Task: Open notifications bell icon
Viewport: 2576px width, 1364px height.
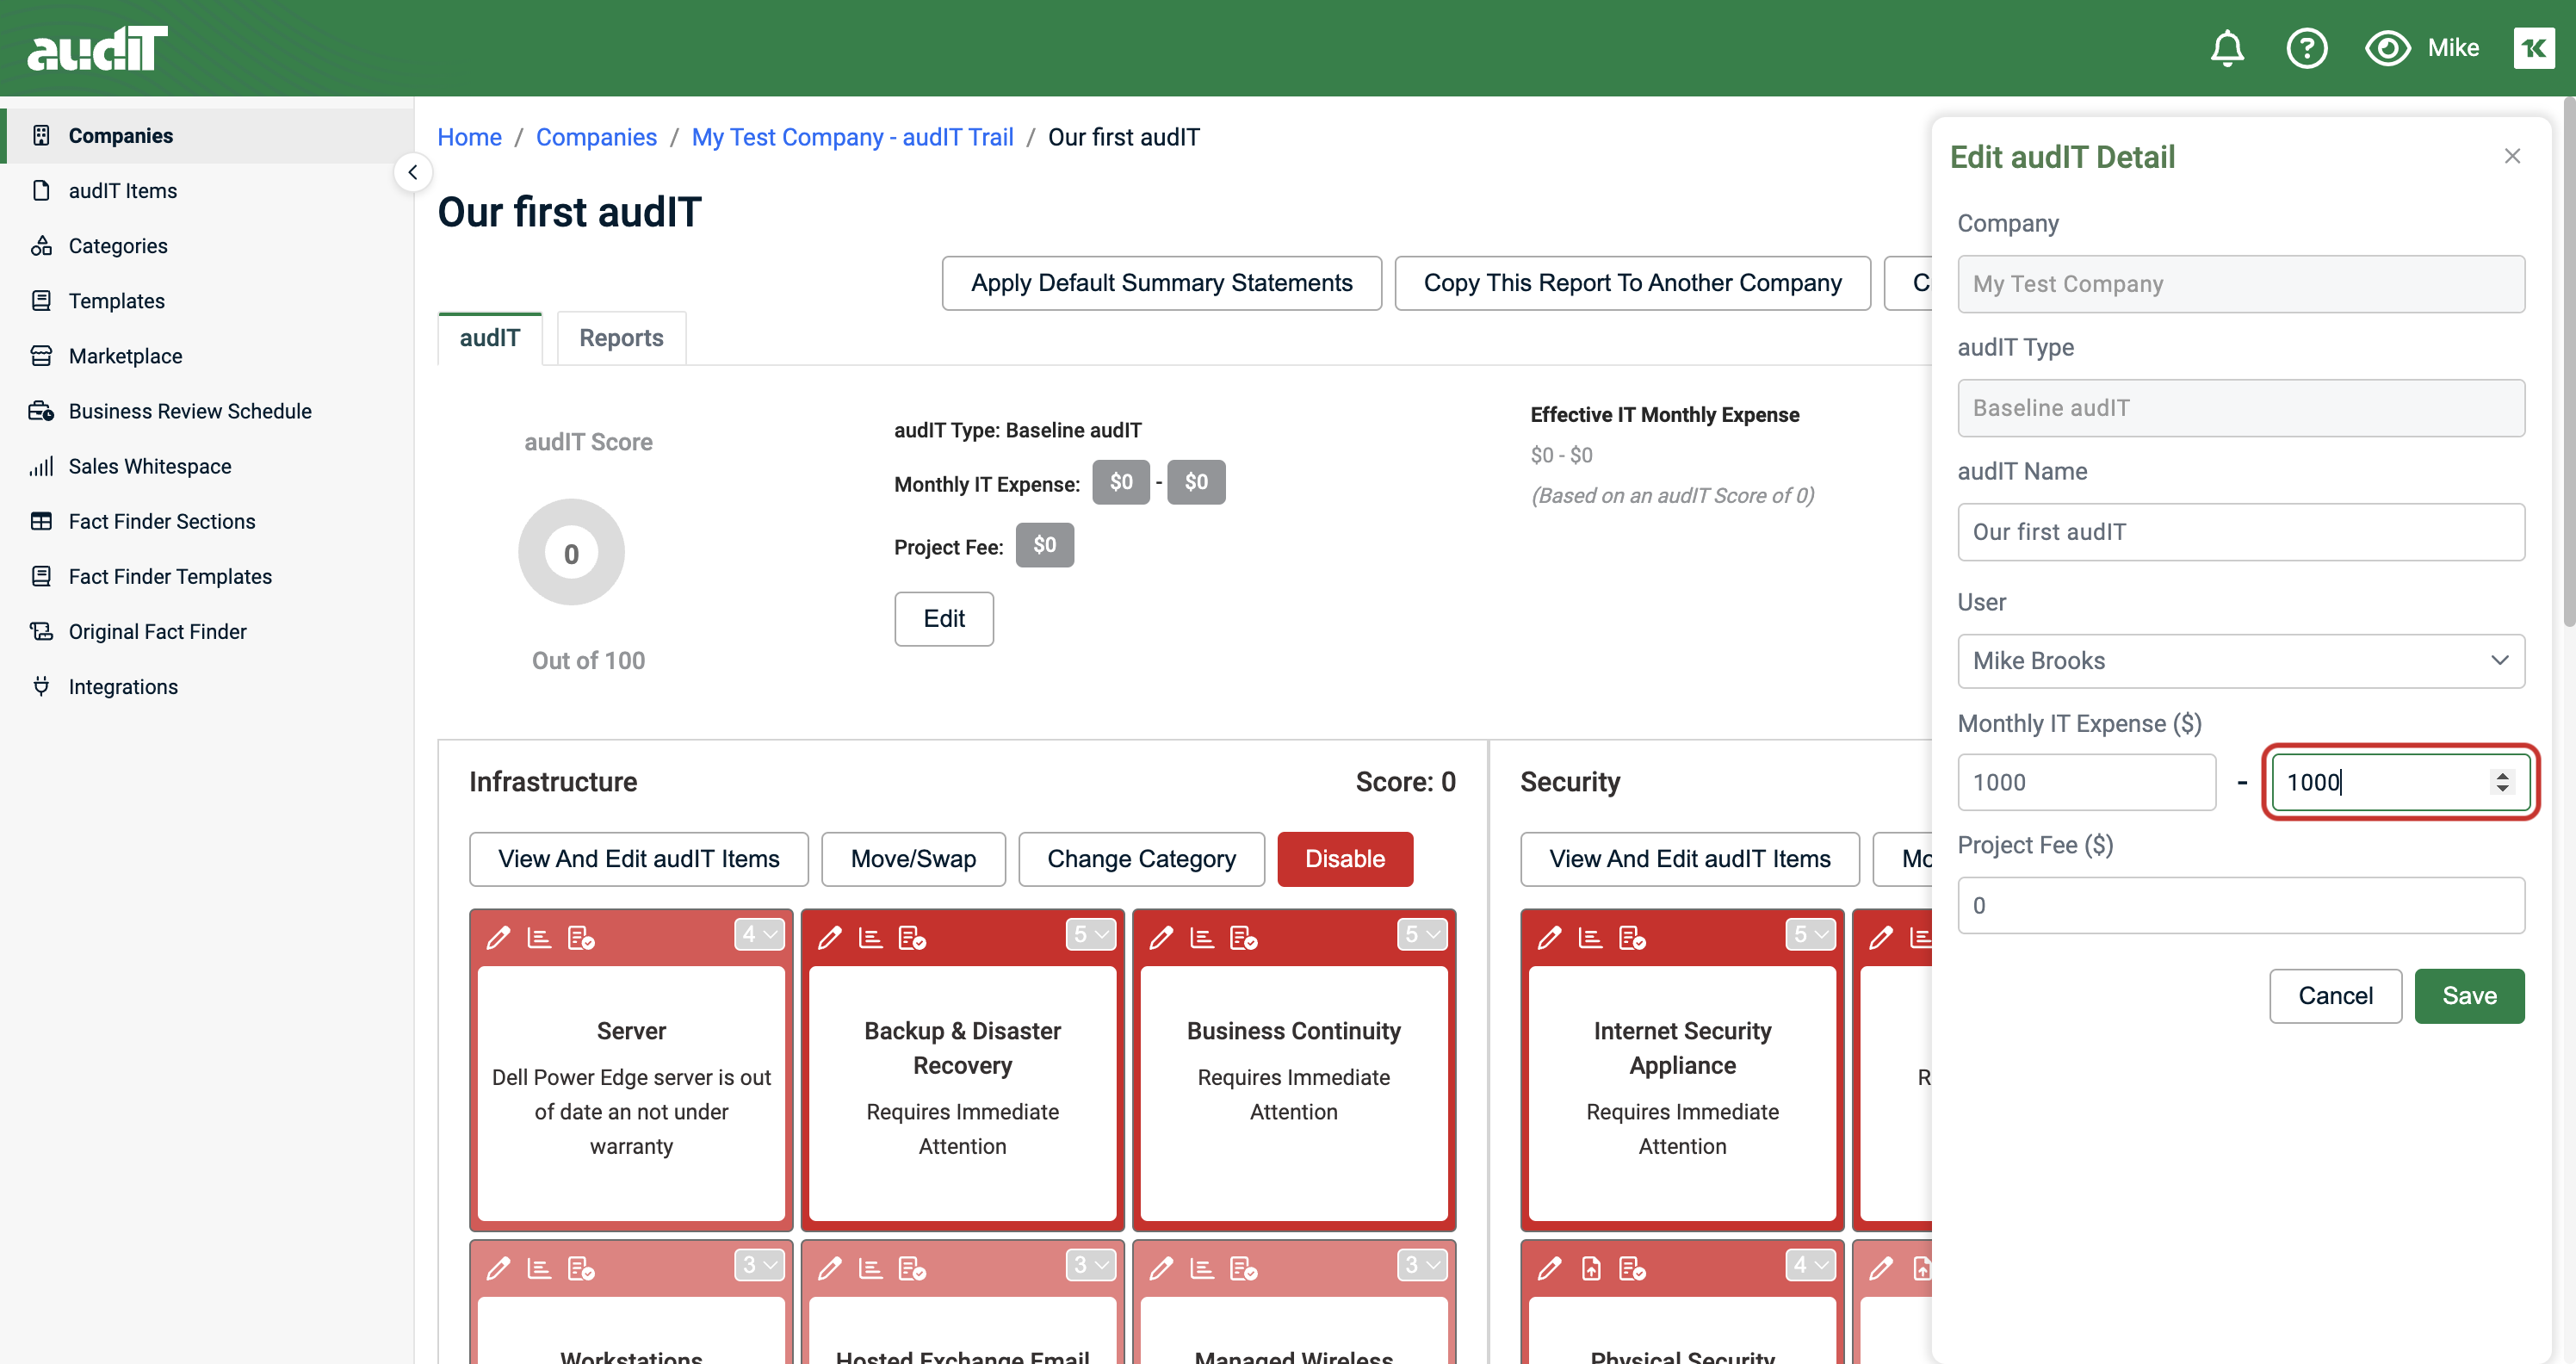Action: [2227, 48]
